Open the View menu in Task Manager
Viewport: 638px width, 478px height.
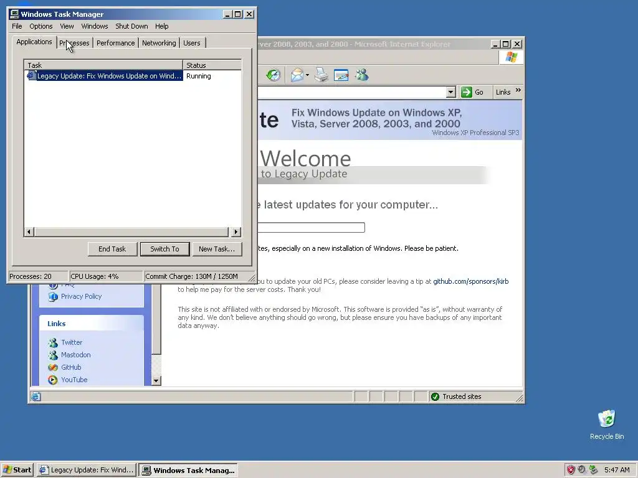click(x=67, y=26)
